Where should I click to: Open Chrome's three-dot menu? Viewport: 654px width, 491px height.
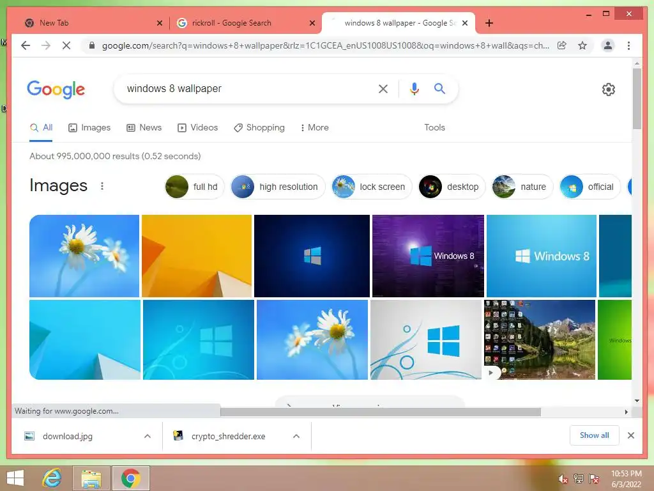click(x=628, y=45)
